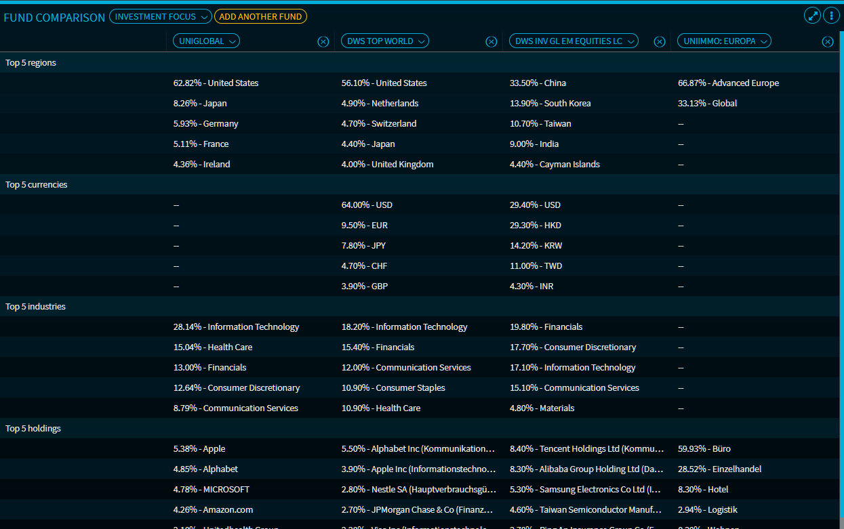
Task: Select the Top 5 industries section header
Action: click(x=35, y=307)
